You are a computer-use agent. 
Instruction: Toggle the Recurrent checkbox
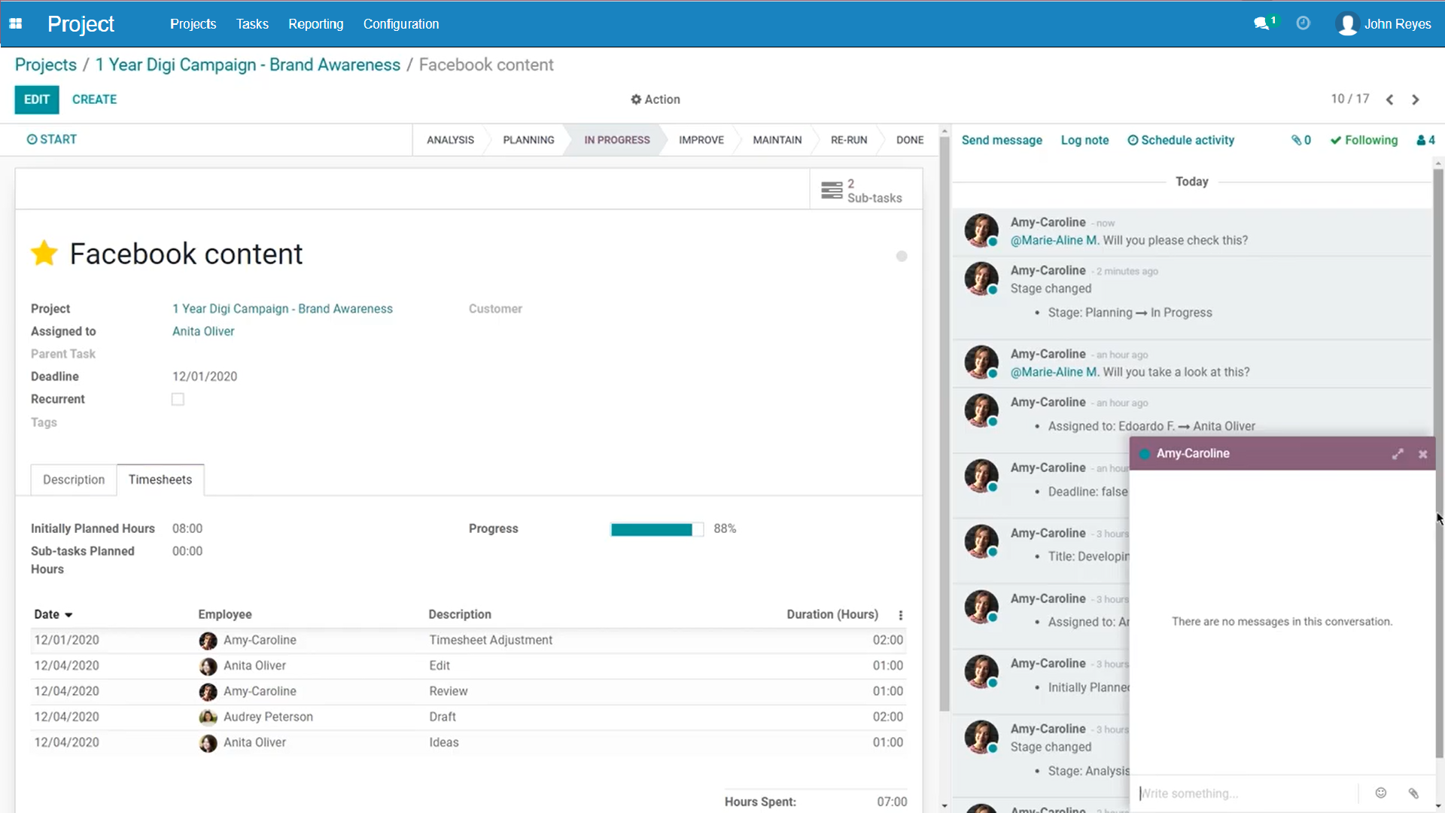click(178, 399)
